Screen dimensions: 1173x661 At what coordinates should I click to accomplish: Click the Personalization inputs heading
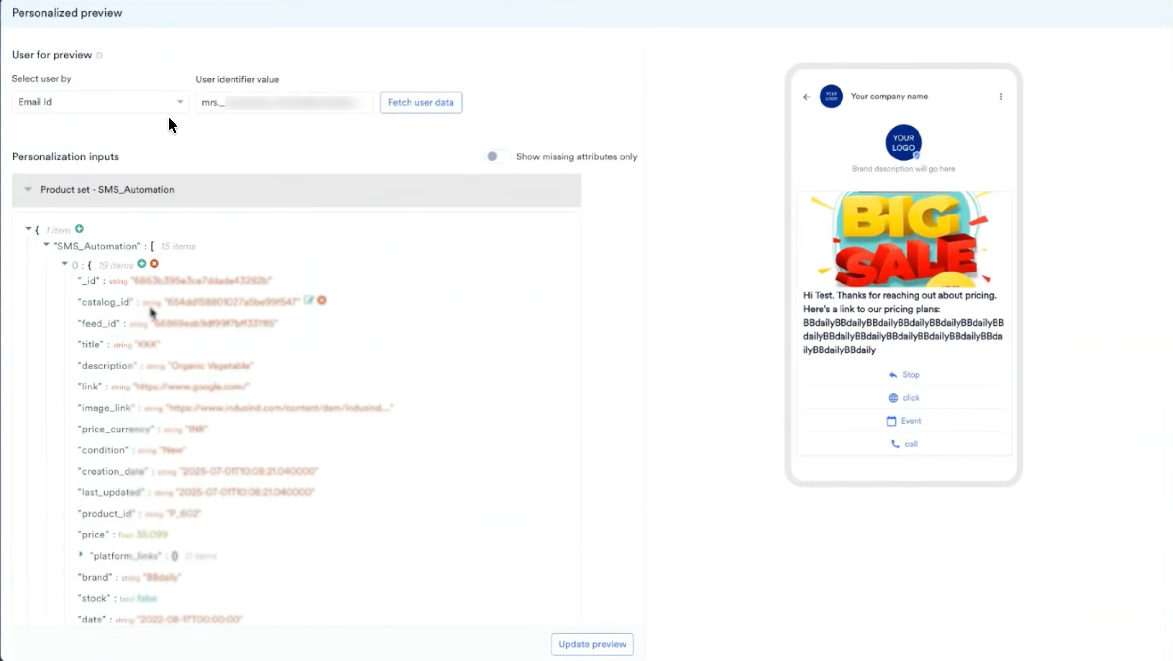point(65,156)
